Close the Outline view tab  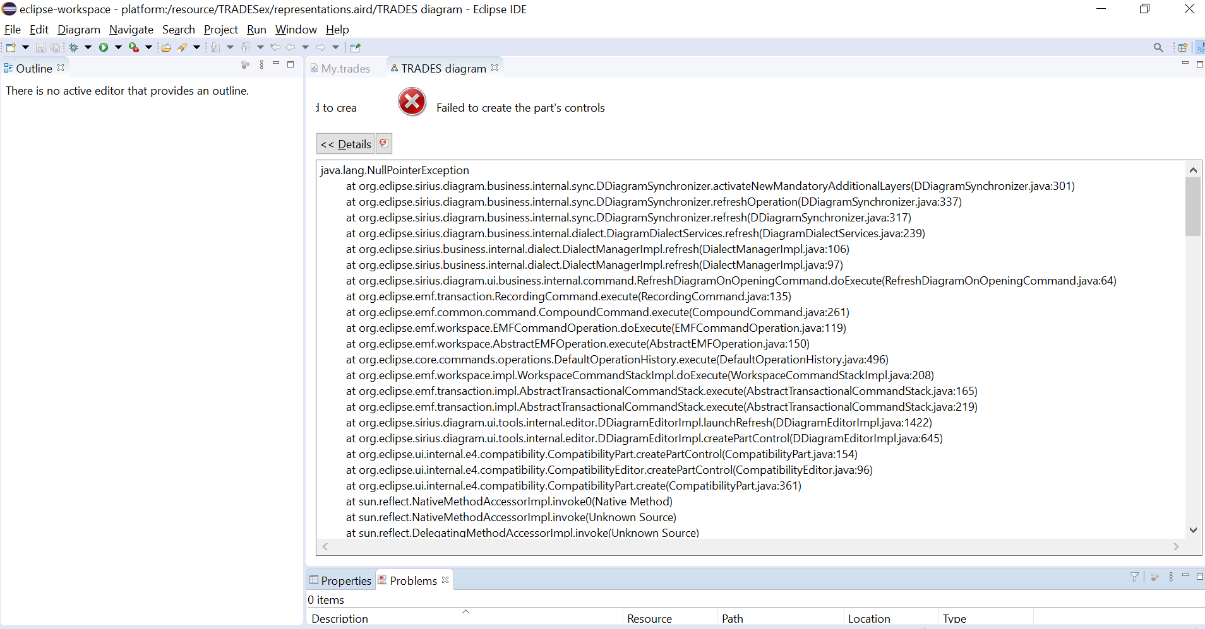(x=61, y=68)
